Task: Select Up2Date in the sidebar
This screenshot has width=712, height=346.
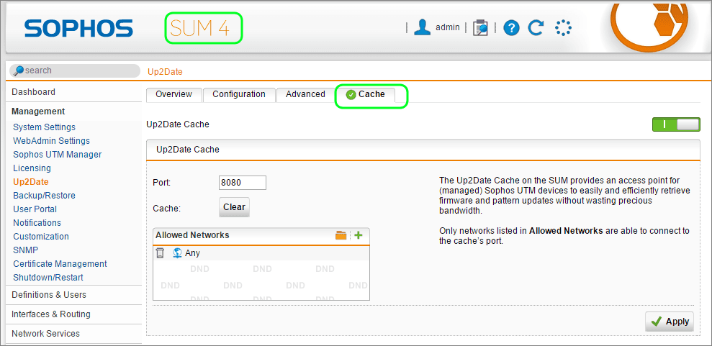Action: pyautogui.click(x=31, y=182)
